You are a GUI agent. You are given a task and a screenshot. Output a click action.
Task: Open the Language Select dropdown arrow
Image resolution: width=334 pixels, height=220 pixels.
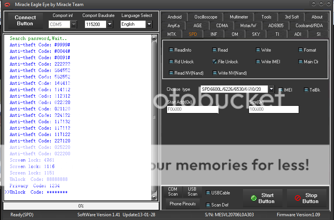149,24
